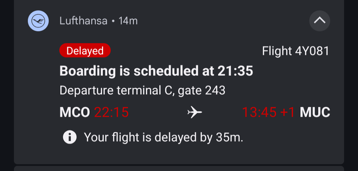This screenshot has height=171, width=358.
Task: Tap the info icon beside delay message
Action: click(70, 137)
